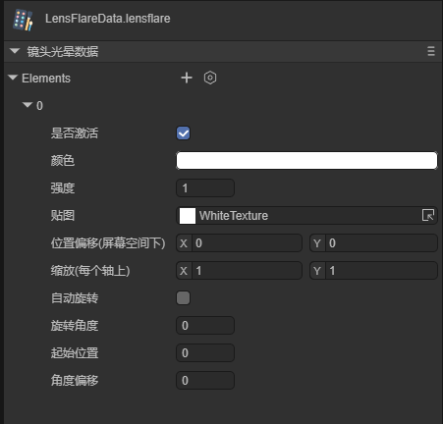
Task: Uncheck the 是否激活 checkbox
Action: click(184, 133)
